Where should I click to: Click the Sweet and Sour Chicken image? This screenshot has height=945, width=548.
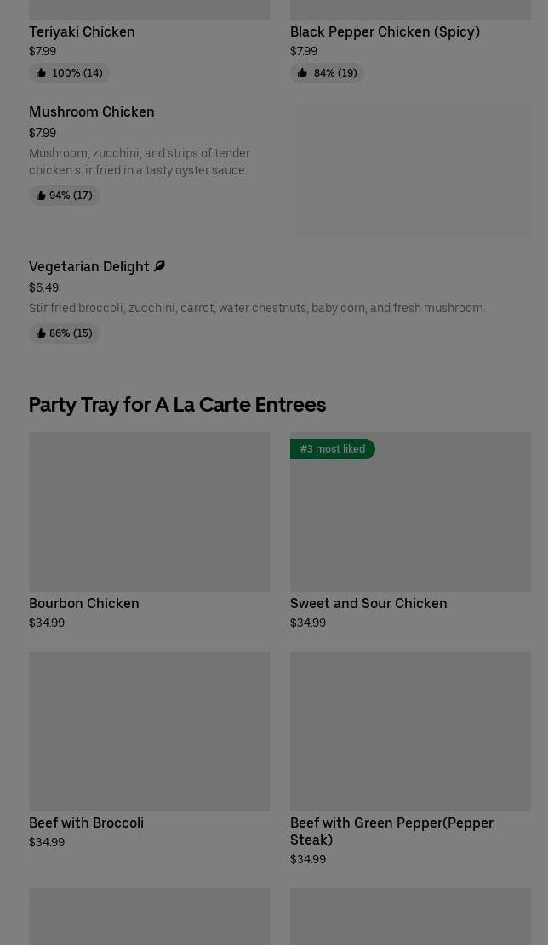(410, 521)
